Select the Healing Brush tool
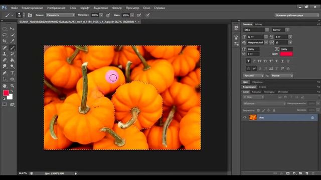Screen dimensions: 321x180 pos(5,48)
